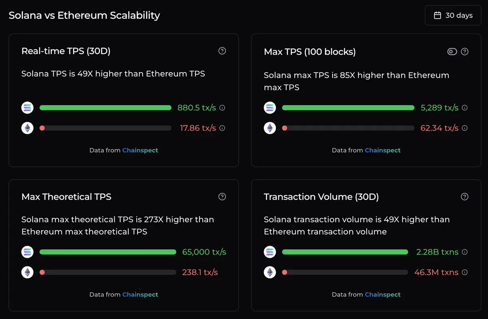Toggle the Max TPS (100 blocks) switch
Screen dimensions: 488x319
[452, 52]
